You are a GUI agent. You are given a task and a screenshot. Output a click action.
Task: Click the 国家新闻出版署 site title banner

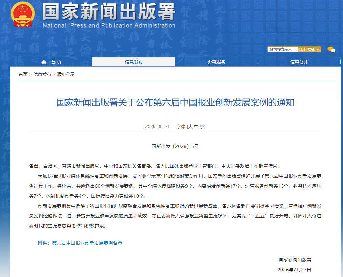tap(109, 11)
